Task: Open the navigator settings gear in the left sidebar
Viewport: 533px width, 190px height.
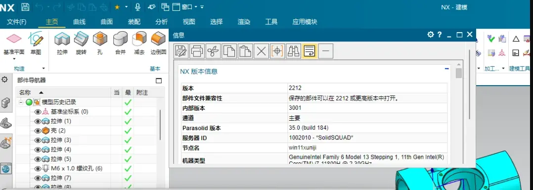Action: (x=5, y=80)
